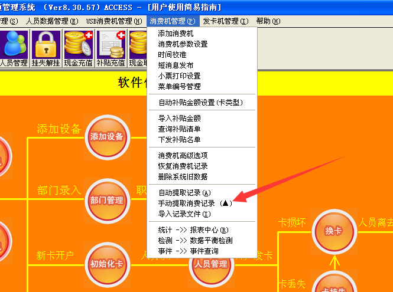Choose 时间校准 menu item

click(x=172, y=55)
